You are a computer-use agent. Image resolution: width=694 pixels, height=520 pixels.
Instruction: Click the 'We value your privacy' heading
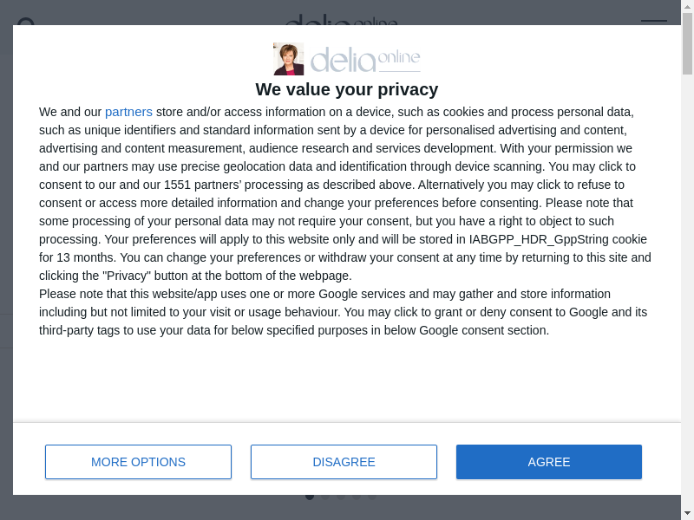pyautogui.click(x=346, y=89)
